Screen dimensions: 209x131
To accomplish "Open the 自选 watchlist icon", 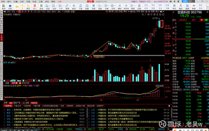I will tap(47, 7).
